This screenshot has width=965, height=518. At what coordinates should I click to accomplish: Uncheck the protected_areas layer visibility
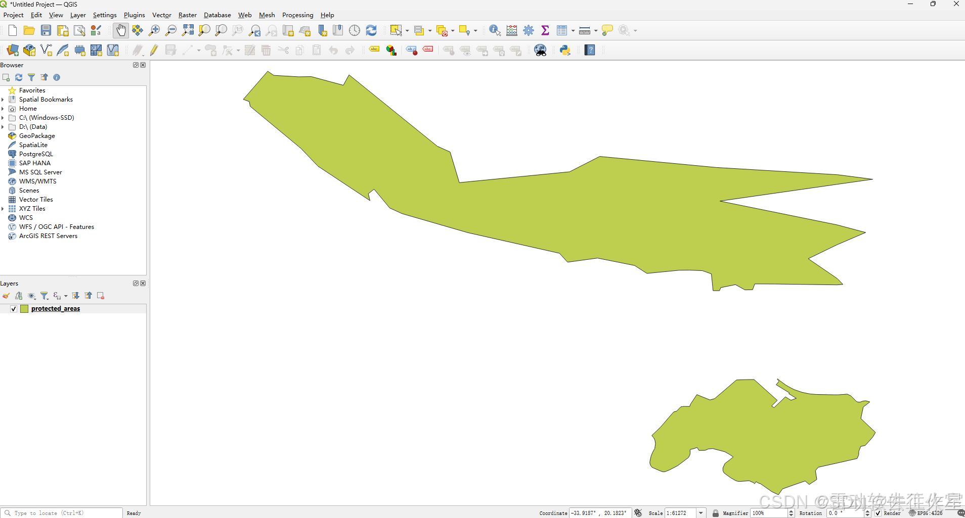coord(13,308)
